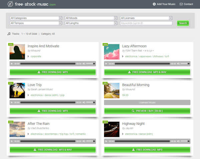
Task: Play the Highway Night track
Action: [x=106, y=141]
